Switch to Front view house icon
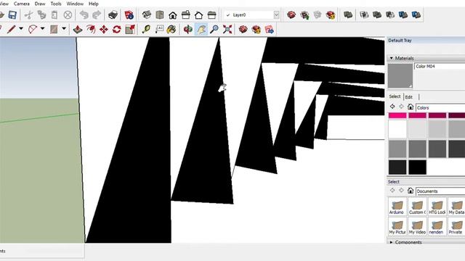Viewport: 465px width, 261px height. 173,14
